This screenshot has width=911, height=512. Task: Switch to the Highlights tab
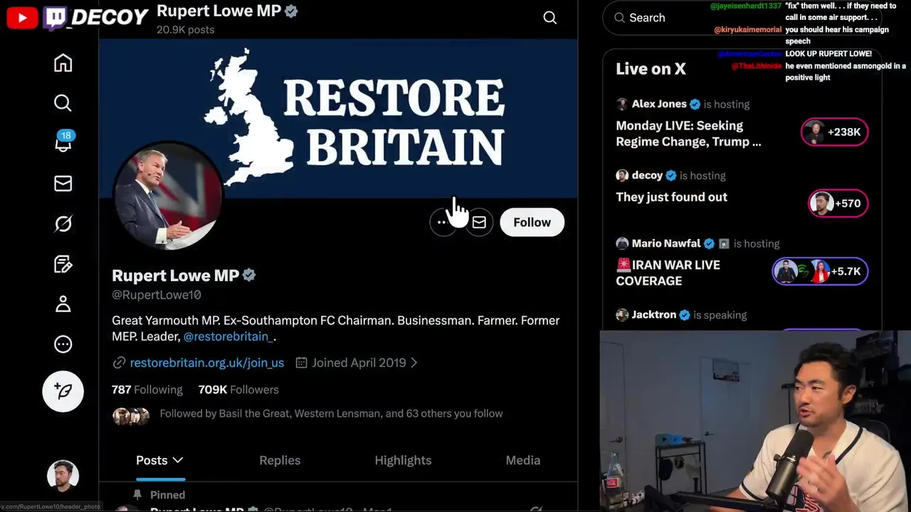point(403,461)
